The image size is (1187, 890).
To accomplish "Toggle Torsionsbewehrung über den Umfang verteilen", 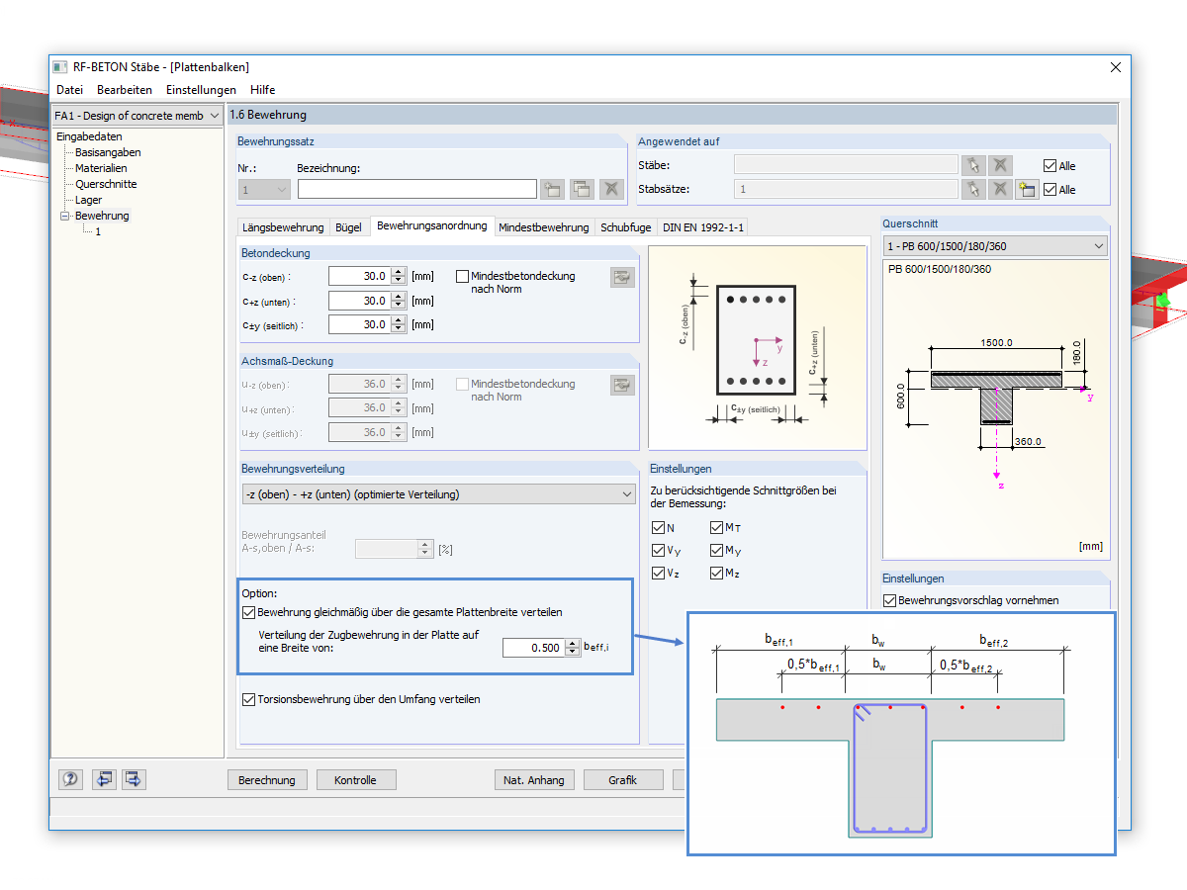I will click(248, 700).
